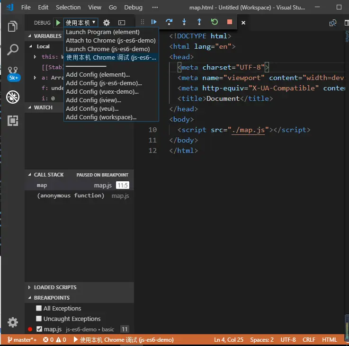Open the Selection menu

[68, 8]
